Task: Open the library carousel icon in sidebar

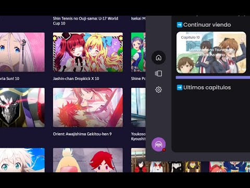Action: (x=158, y=74)
